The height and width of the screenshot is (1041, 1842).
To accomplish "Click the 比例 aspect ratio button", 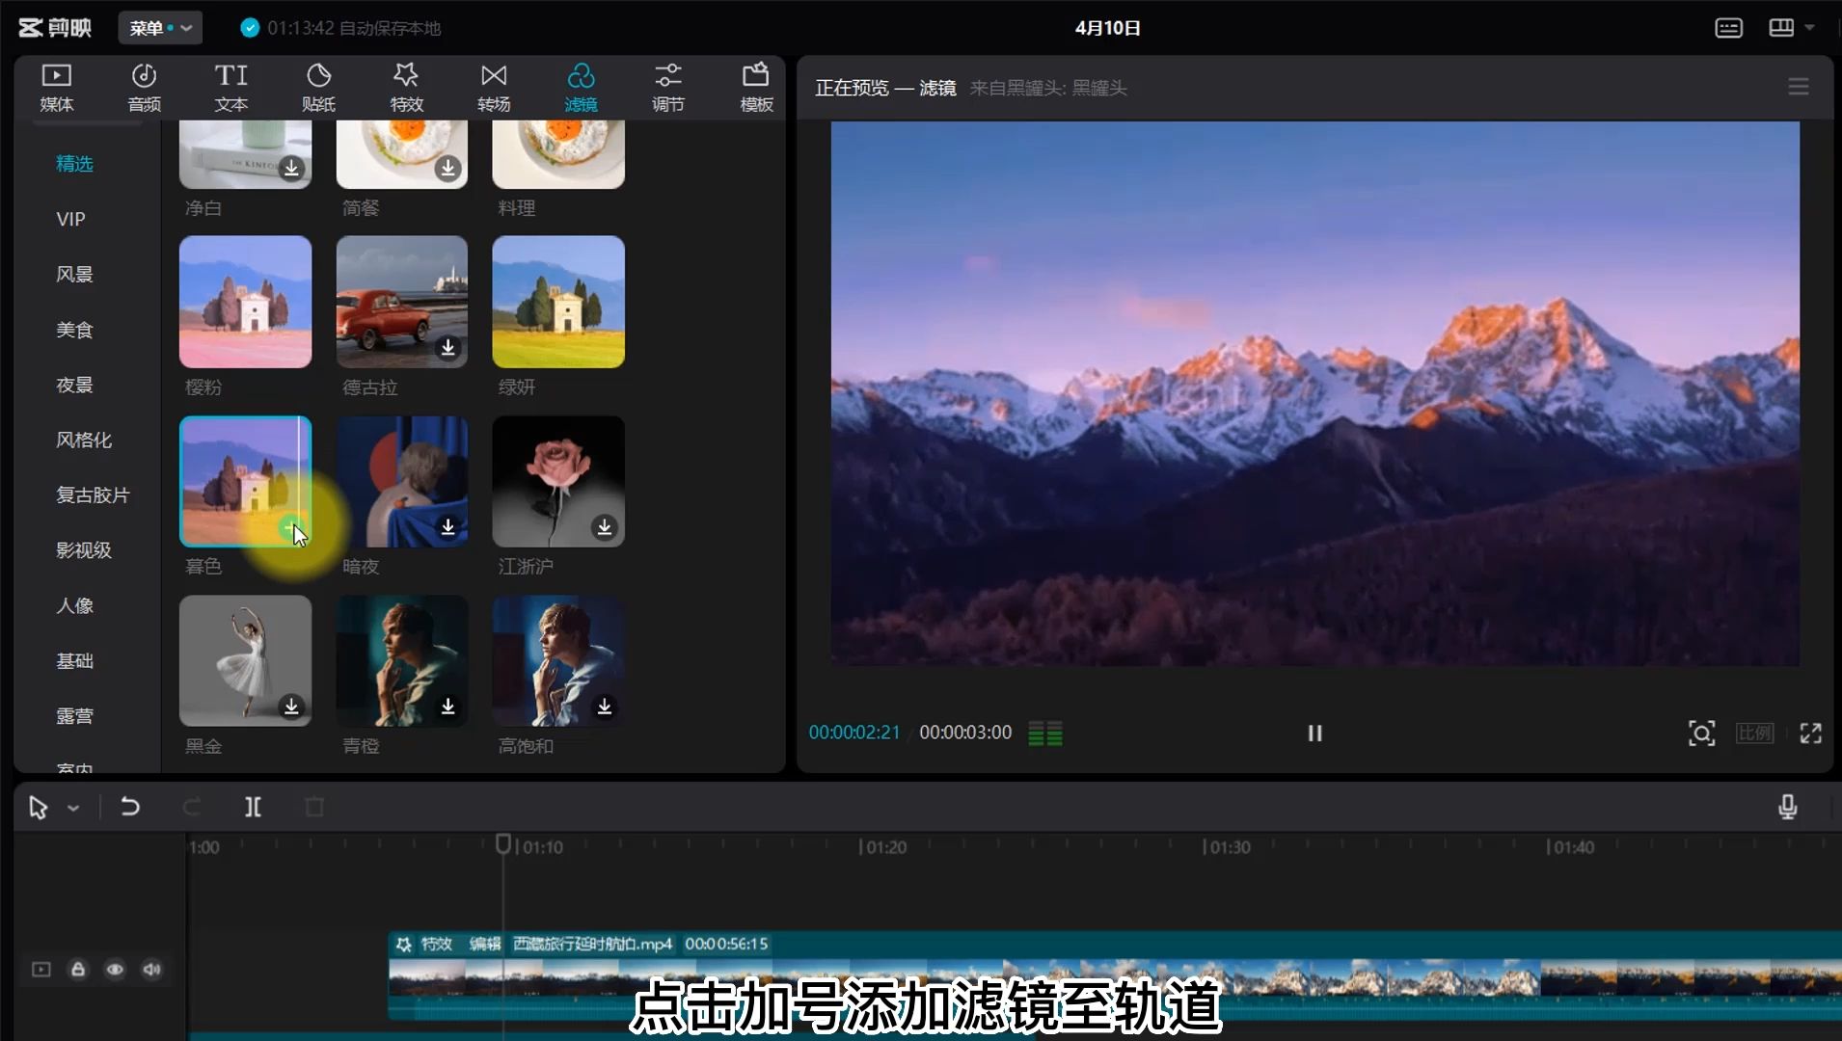I will tap(1754, 733).
